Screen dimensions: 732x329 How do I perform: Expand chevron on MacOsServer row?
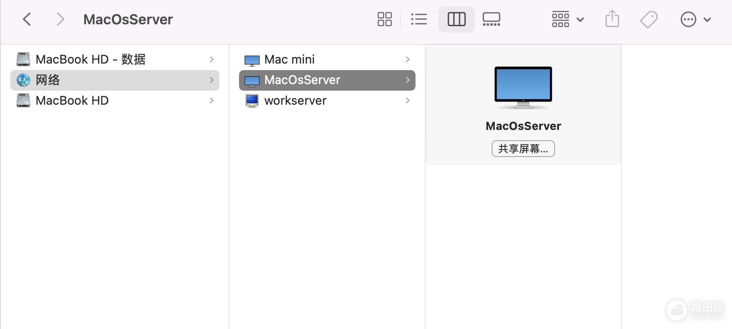408,80
